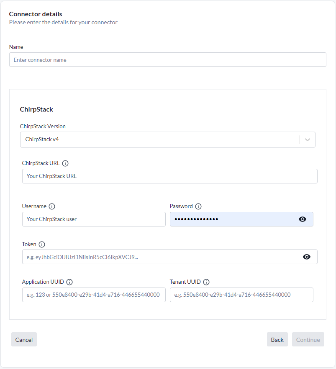Click the 'ChirpStack Version' label

(x=43, y=126)
